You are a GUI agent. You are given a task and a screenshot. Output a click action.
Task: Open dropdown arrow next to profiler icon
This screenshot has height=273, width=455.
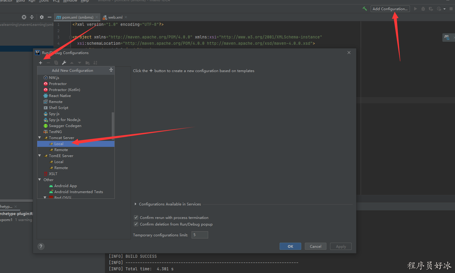444,9
